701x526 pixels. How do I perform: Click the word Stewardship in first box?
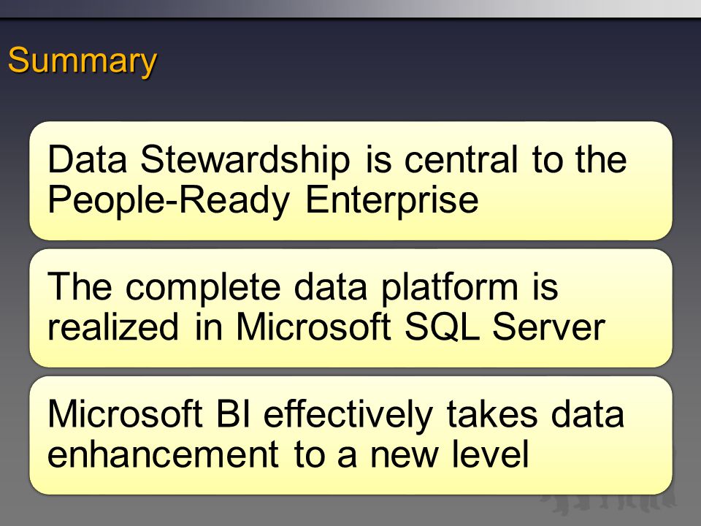coord(245,161)
